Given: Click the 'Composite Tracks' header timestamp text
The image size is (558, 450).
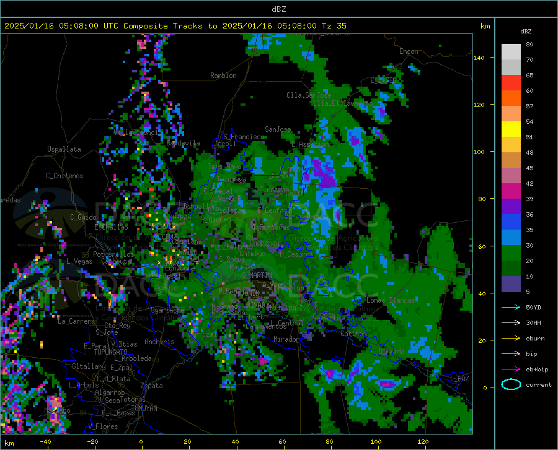Looking at the screenshot, I should tap(175, 26).
